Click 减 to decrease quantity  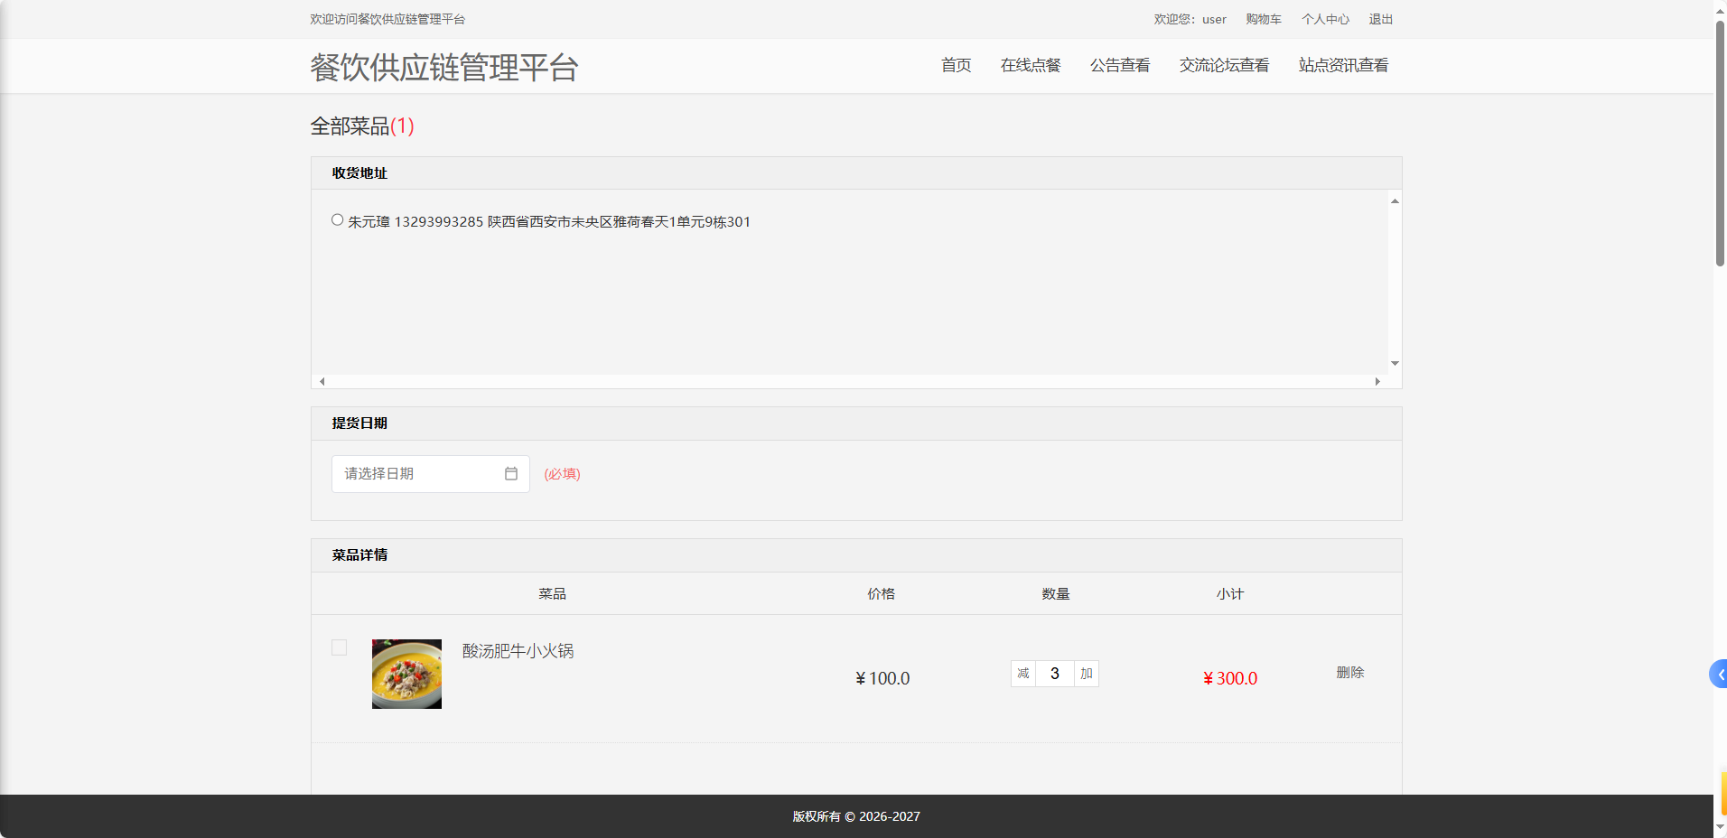point(1023,674)
